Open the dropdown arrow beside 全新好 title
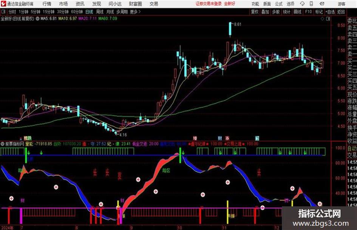Image resolution: width=357 pixels, height=230 pixels. tap(37, 19)
